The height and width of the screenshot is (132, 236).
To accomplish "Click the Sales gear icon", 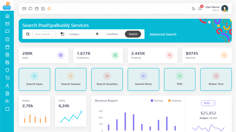I will [x=61, y=55].
